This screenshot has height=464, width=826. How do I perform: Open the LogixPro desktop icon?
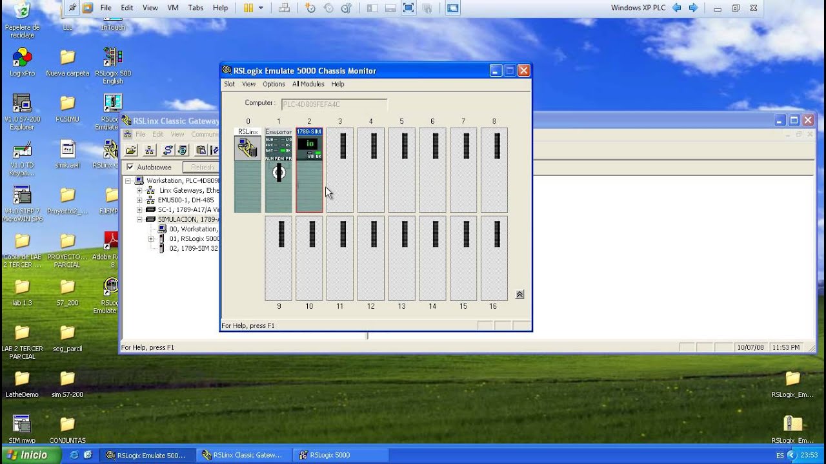click(x=22, y=63)
